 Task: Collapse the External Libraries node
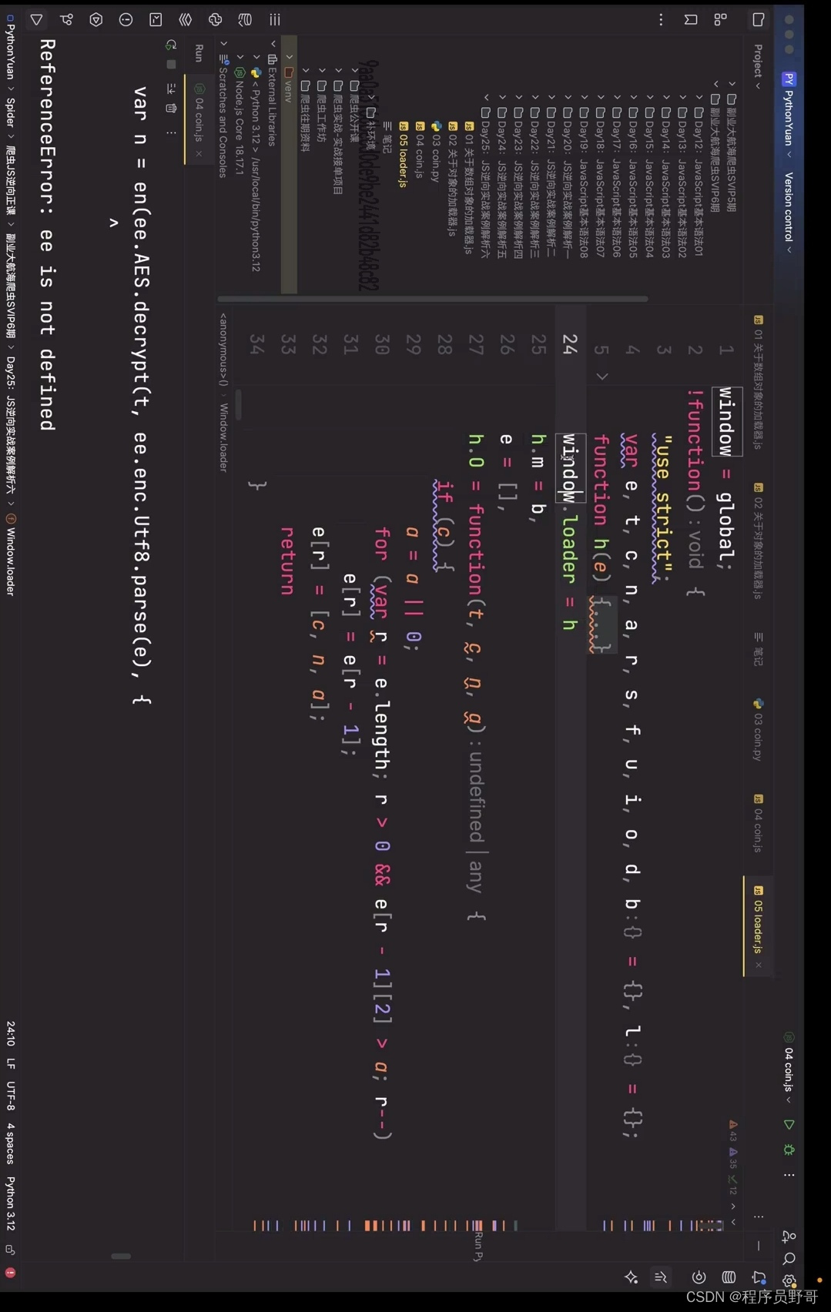click(273, 44)
